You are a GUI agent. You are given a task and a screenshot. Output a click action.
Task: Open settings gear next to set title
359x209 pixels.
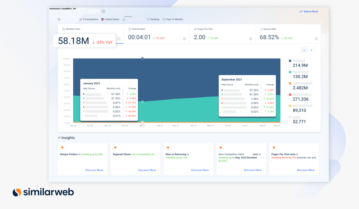coord(103,12)
